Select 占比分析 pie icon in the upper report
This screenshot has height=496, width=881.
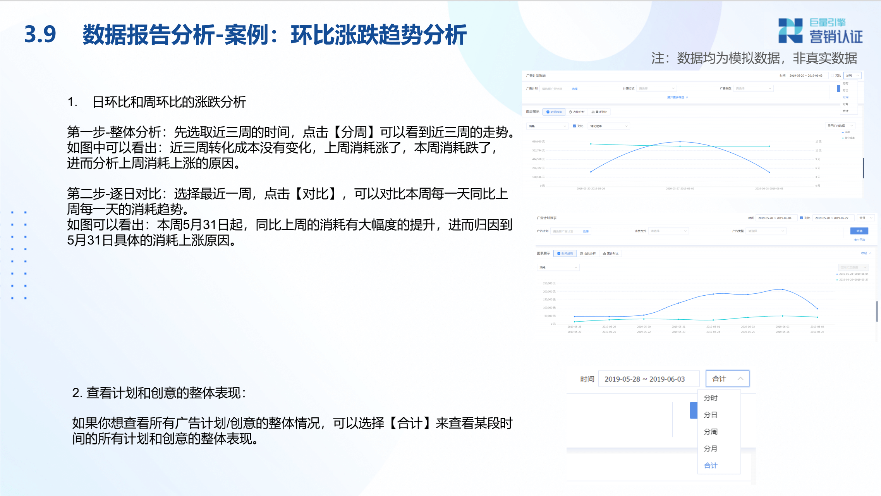[x=570, y=112]
